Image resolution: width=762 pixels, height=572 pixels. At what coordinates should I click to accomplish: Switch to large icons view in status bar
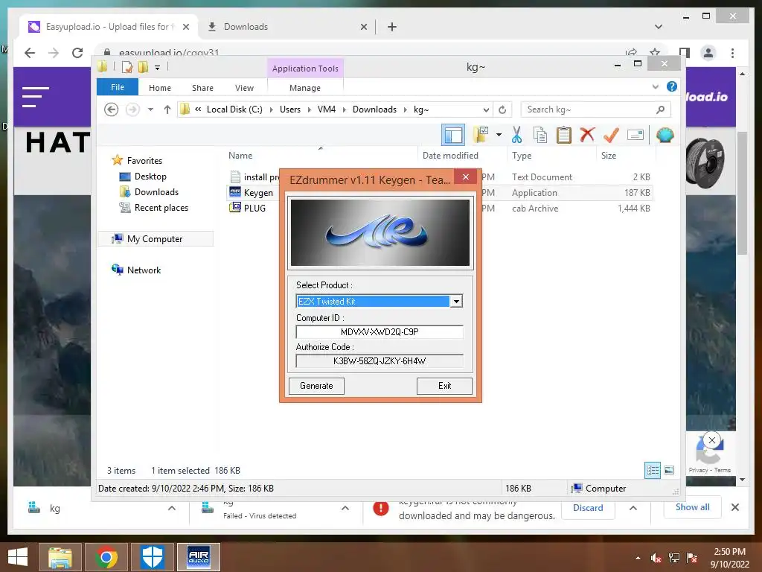point(669,470)
